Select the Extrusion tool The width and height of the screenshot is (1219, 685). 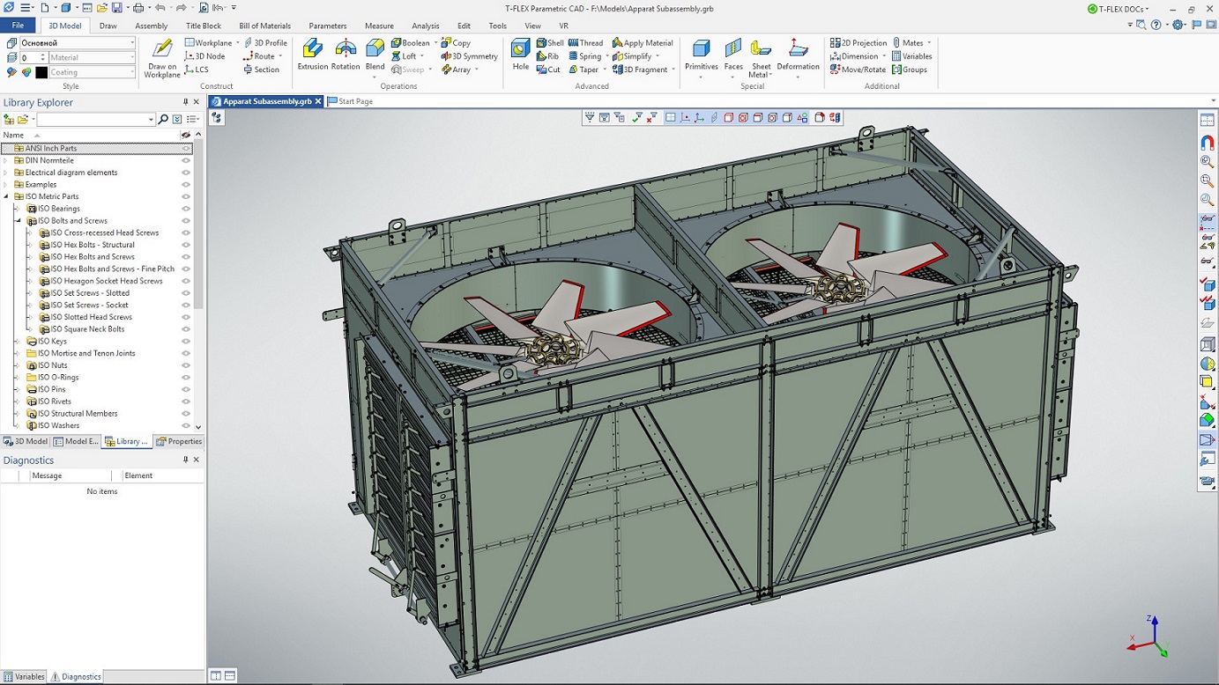(312, 54)
